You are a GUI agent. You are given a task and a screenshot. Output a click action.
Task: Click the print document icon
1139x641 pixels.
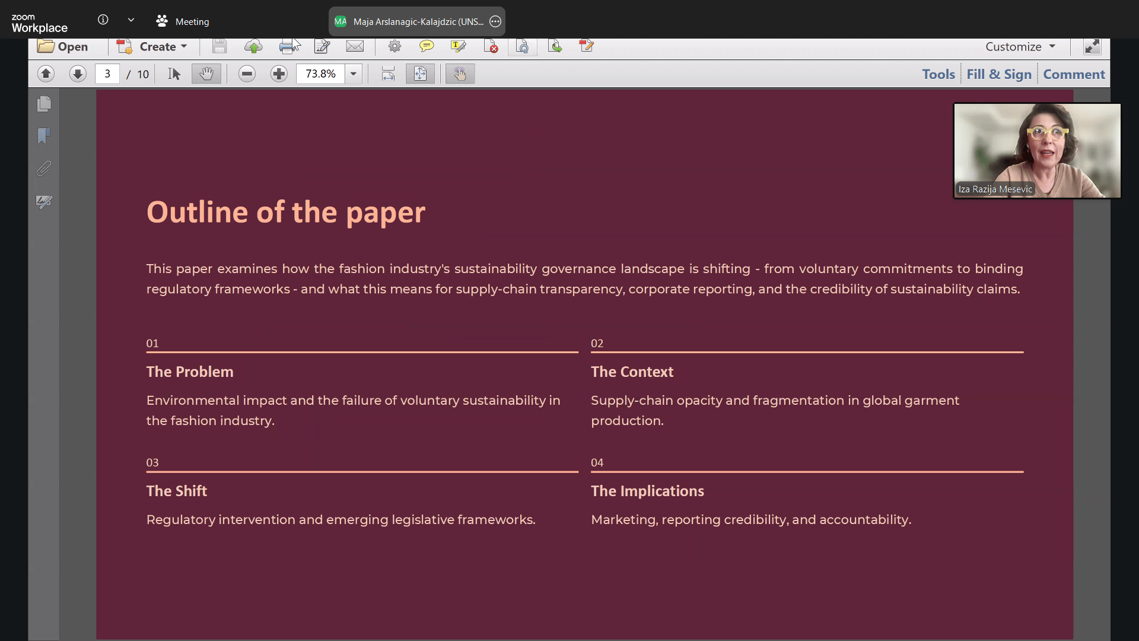pos(288,46)
